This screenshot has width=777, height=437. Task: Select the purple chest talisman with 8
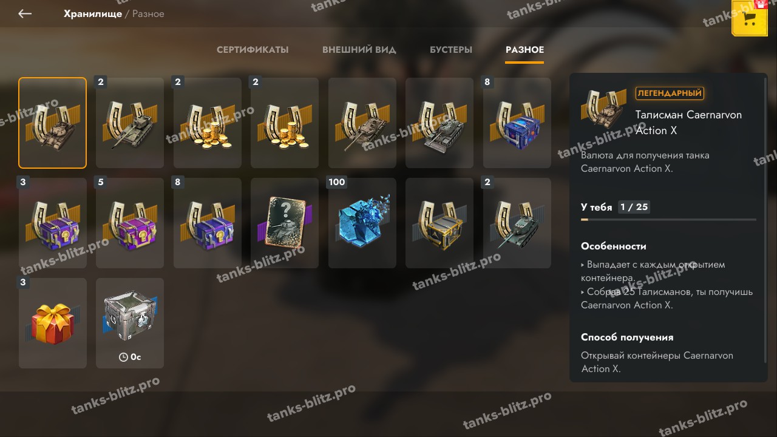click(x=208, y=223)
